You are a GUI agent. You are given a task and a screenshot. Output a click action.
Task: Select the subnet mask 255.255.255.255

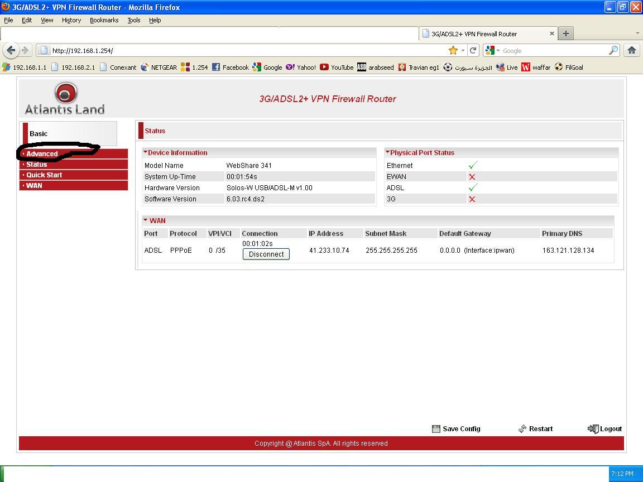[x=391, y=250]
